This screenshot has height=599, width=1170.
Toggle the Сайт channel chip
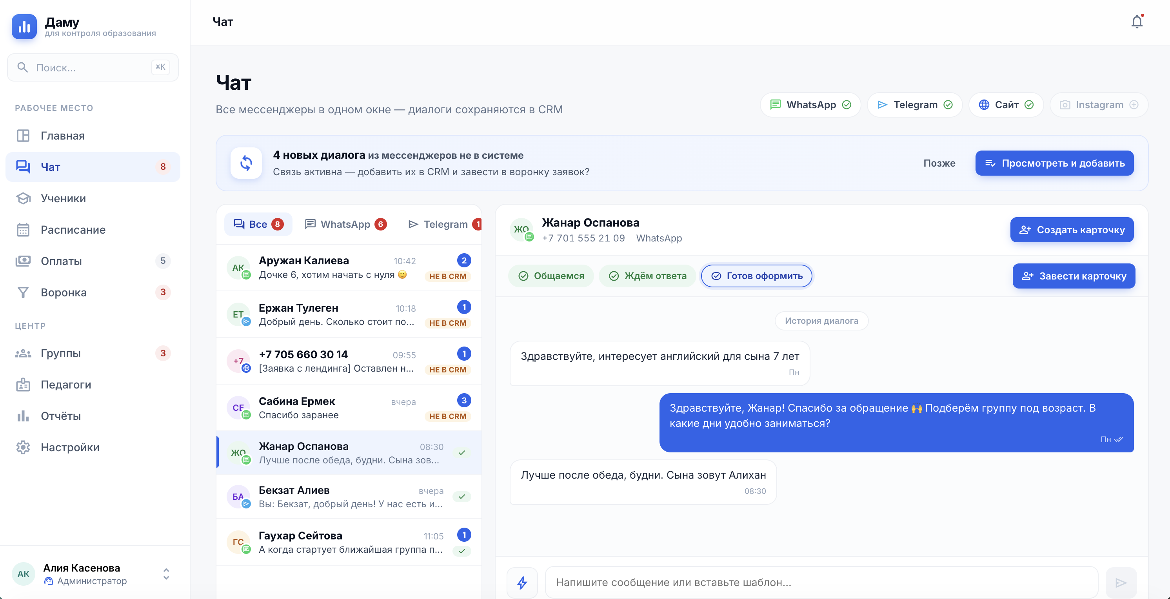pyautogui.click(x=1006, y=105)
